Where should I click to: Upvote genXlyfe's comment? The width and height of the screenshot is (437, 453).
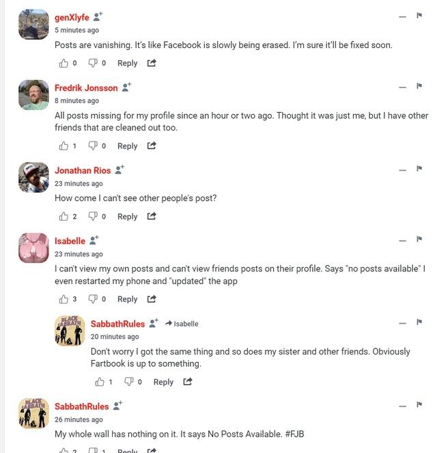tap(64, 63)
